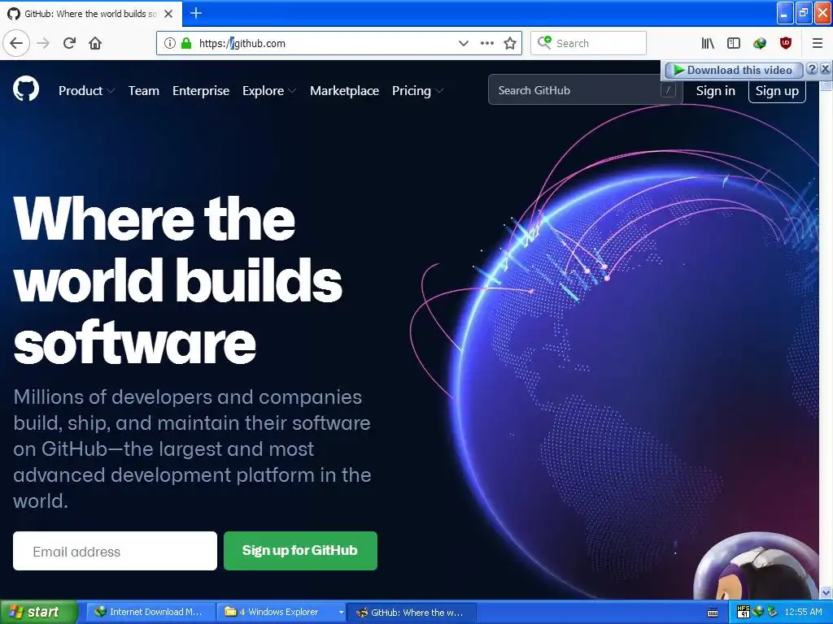The image size is (833, 624).
Task: Show sidebars using the sidebar icon
Action: [734, 43]
